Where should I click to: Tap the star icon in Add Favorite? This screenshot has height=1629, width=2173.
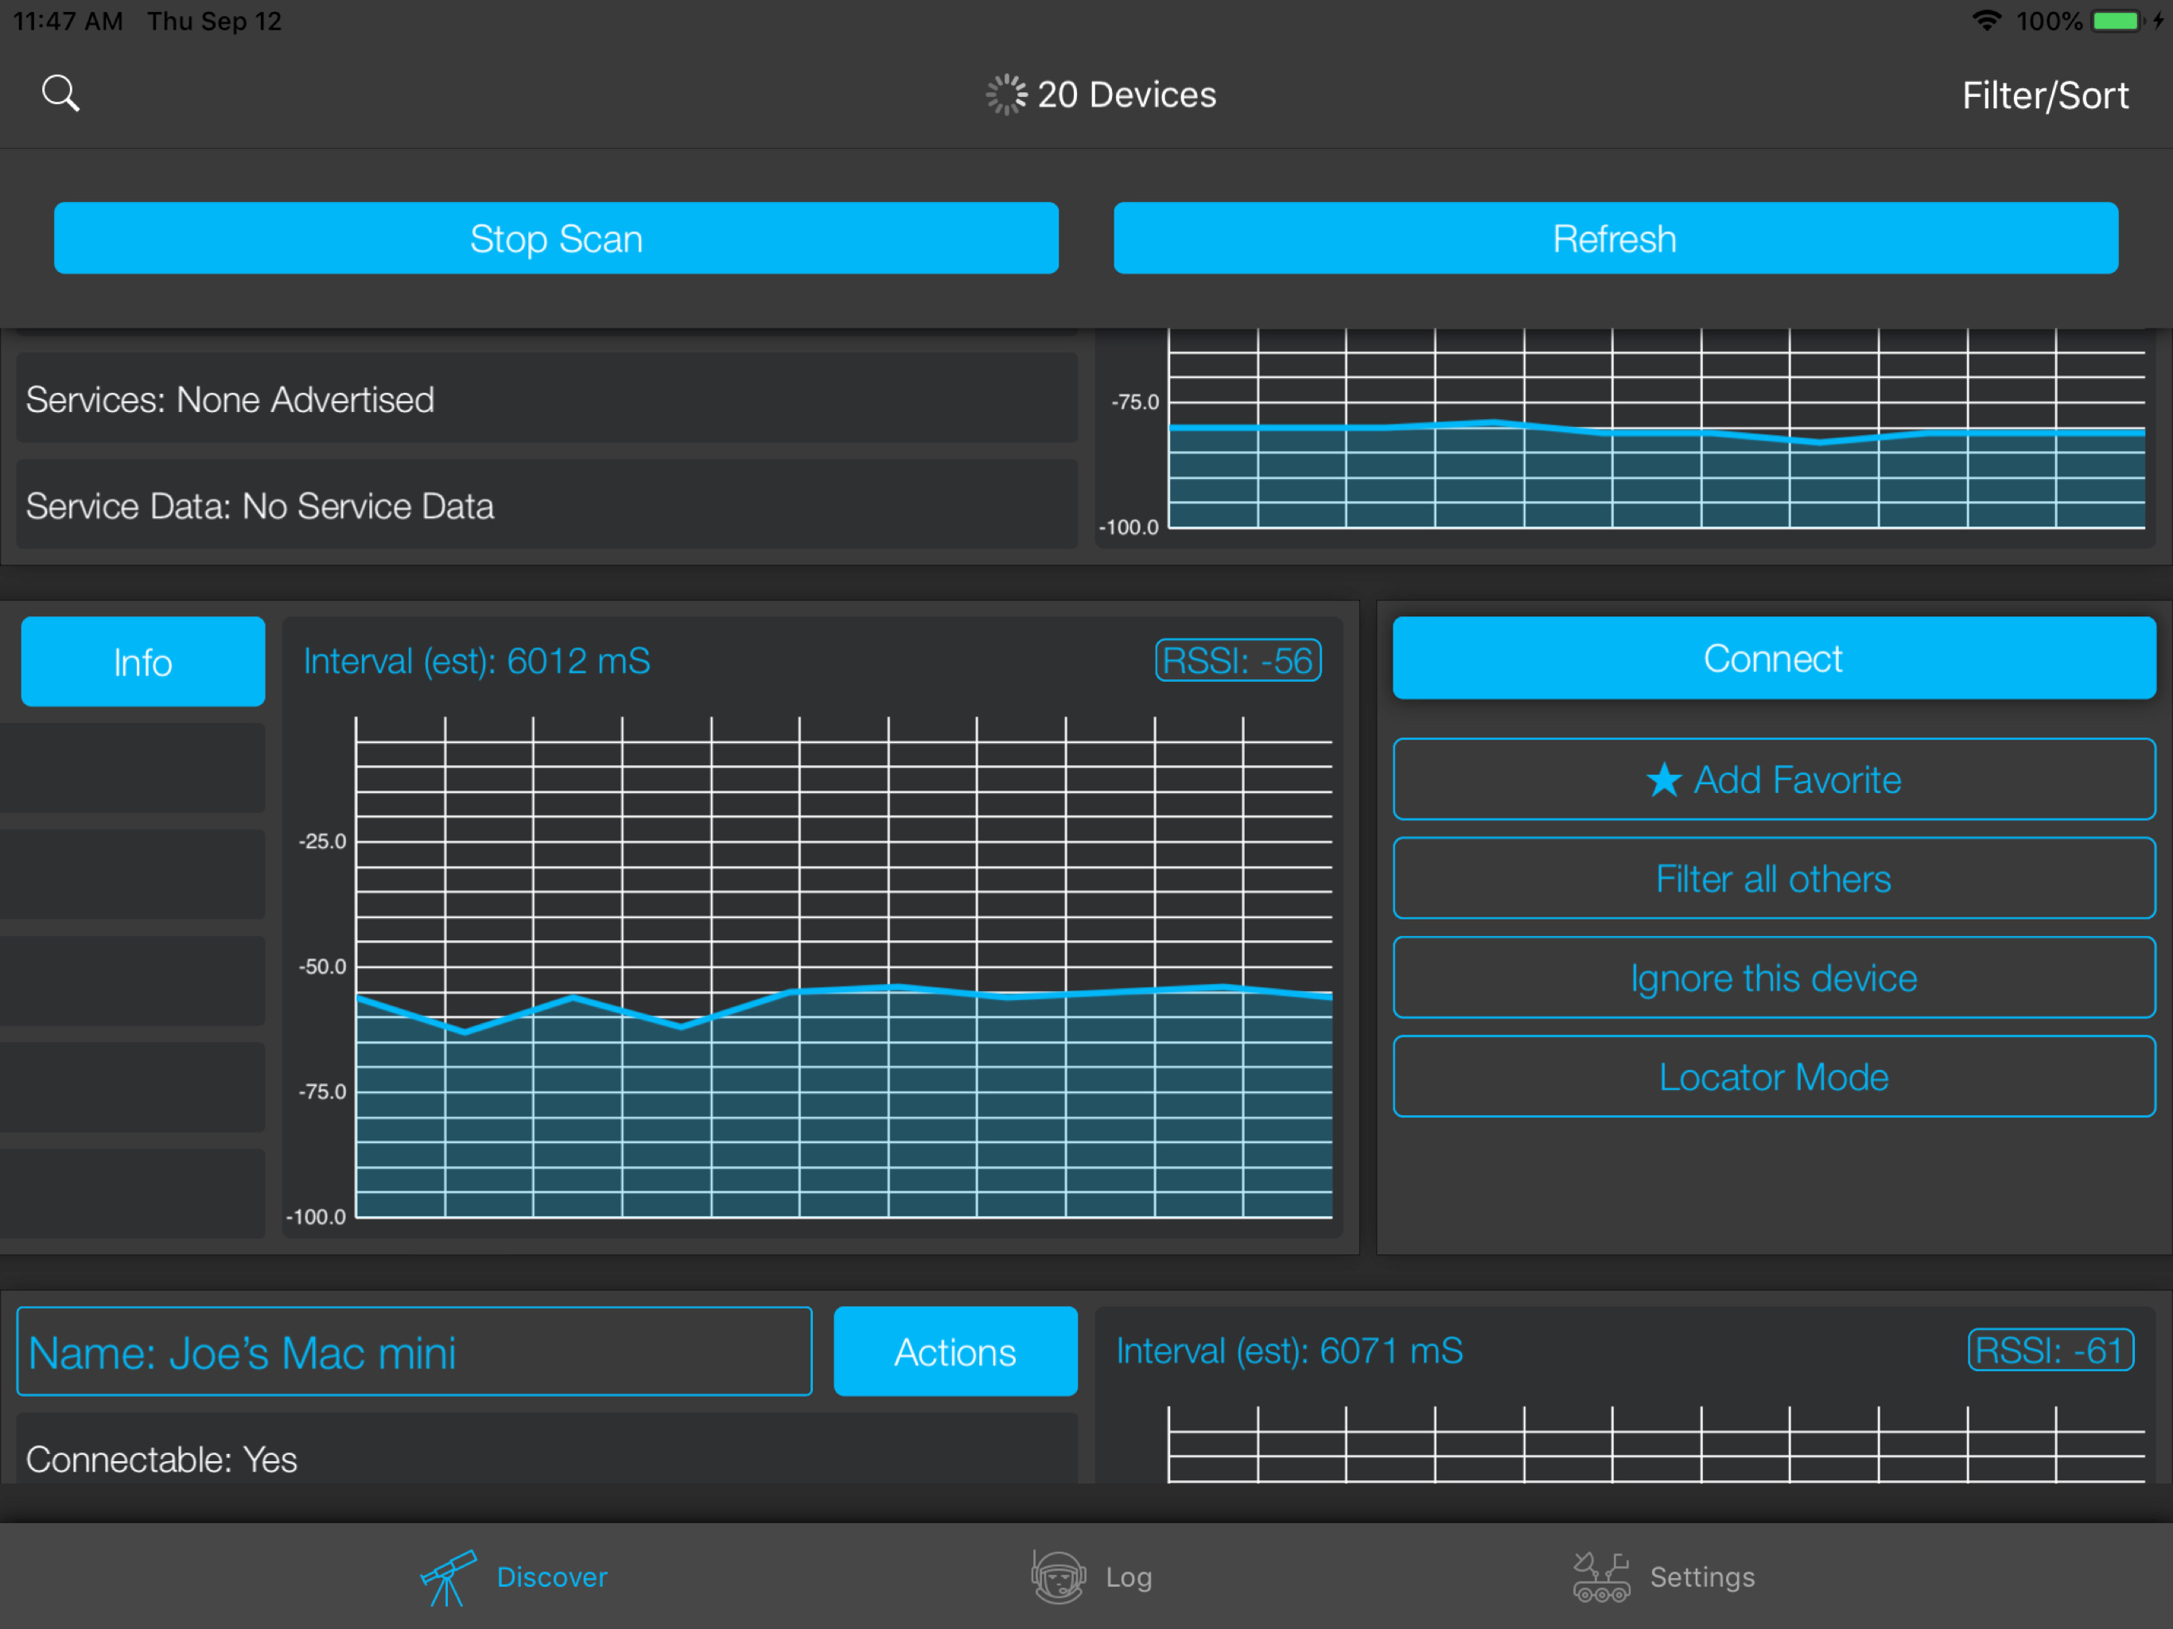coord(1664,780)
